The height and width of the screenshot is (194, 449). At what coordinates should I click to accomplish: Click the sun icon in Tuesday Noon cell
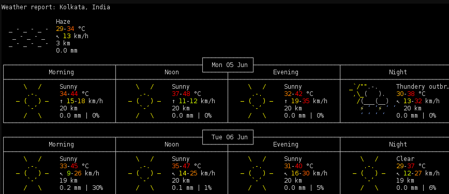pyautogui.click(x=144, y=173)
